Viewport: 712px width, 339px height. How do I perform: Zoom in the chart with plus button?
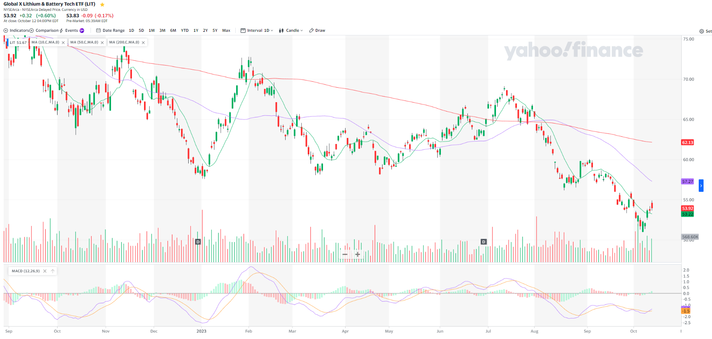click(357, 254)
